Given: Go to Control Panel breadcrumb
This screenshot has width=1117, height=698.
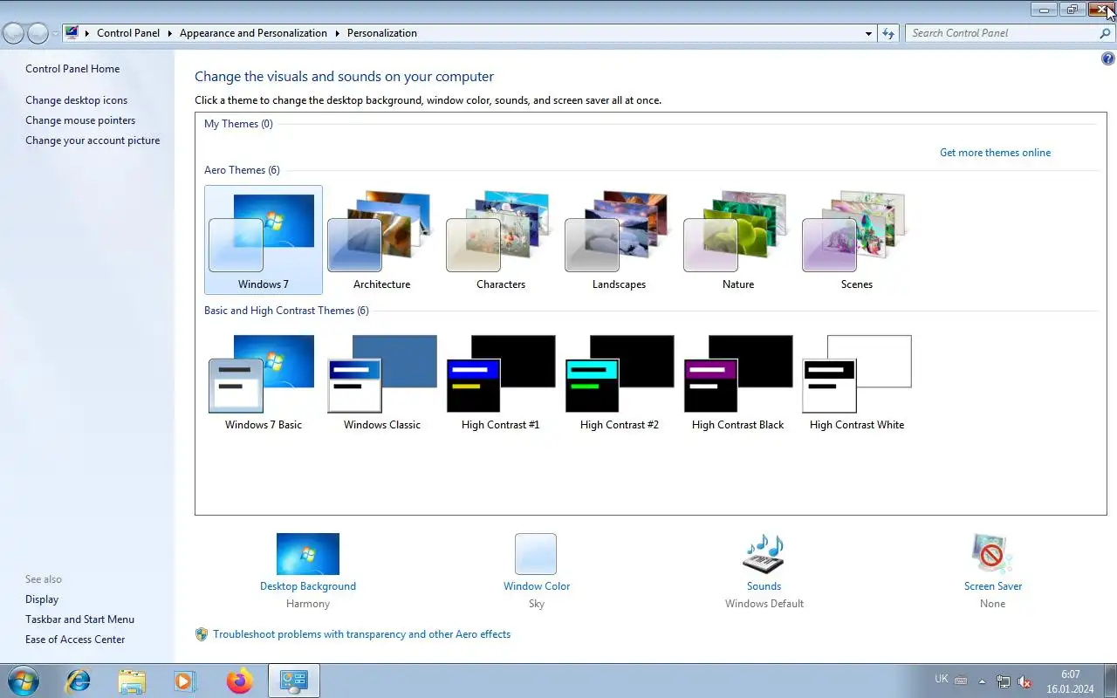Looking at the screenshot, I should tap(128, 33).
